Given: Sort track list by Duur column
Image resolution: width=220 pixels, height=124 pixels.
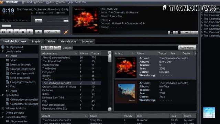Looking at the screenshot, I should 176,116.
